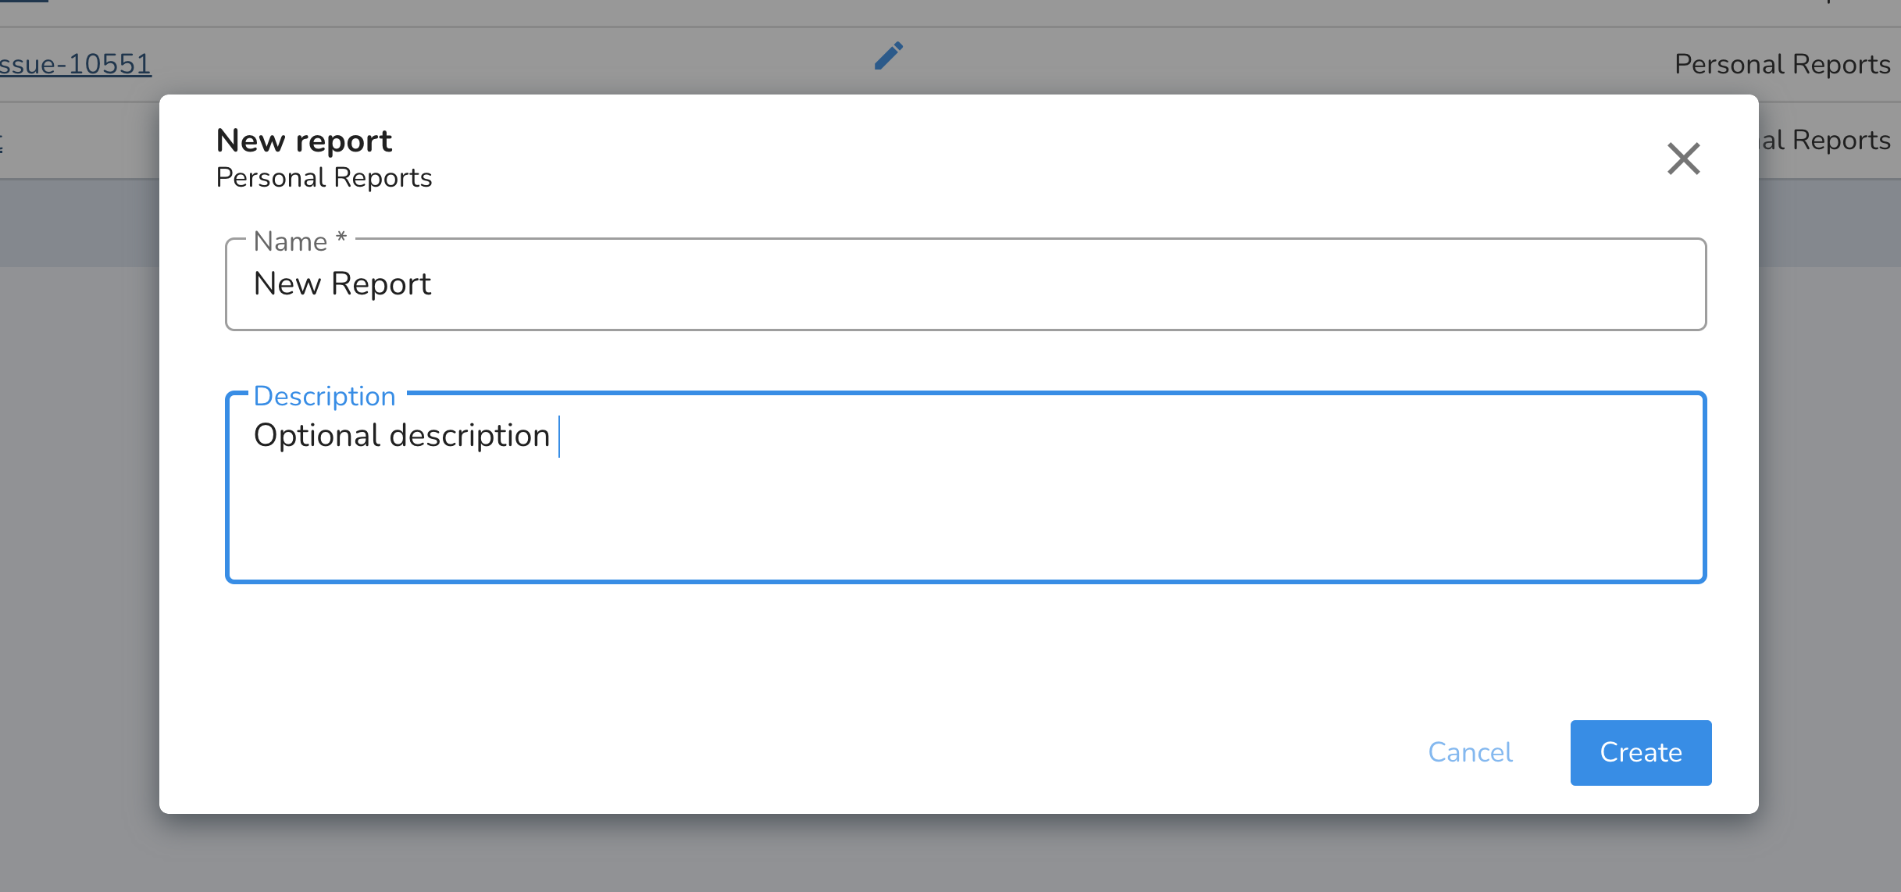Place cursor in "New Report" name text
Image resolution: width=1901 pixels, height=892 pixels.
click(x=342, y=284)
